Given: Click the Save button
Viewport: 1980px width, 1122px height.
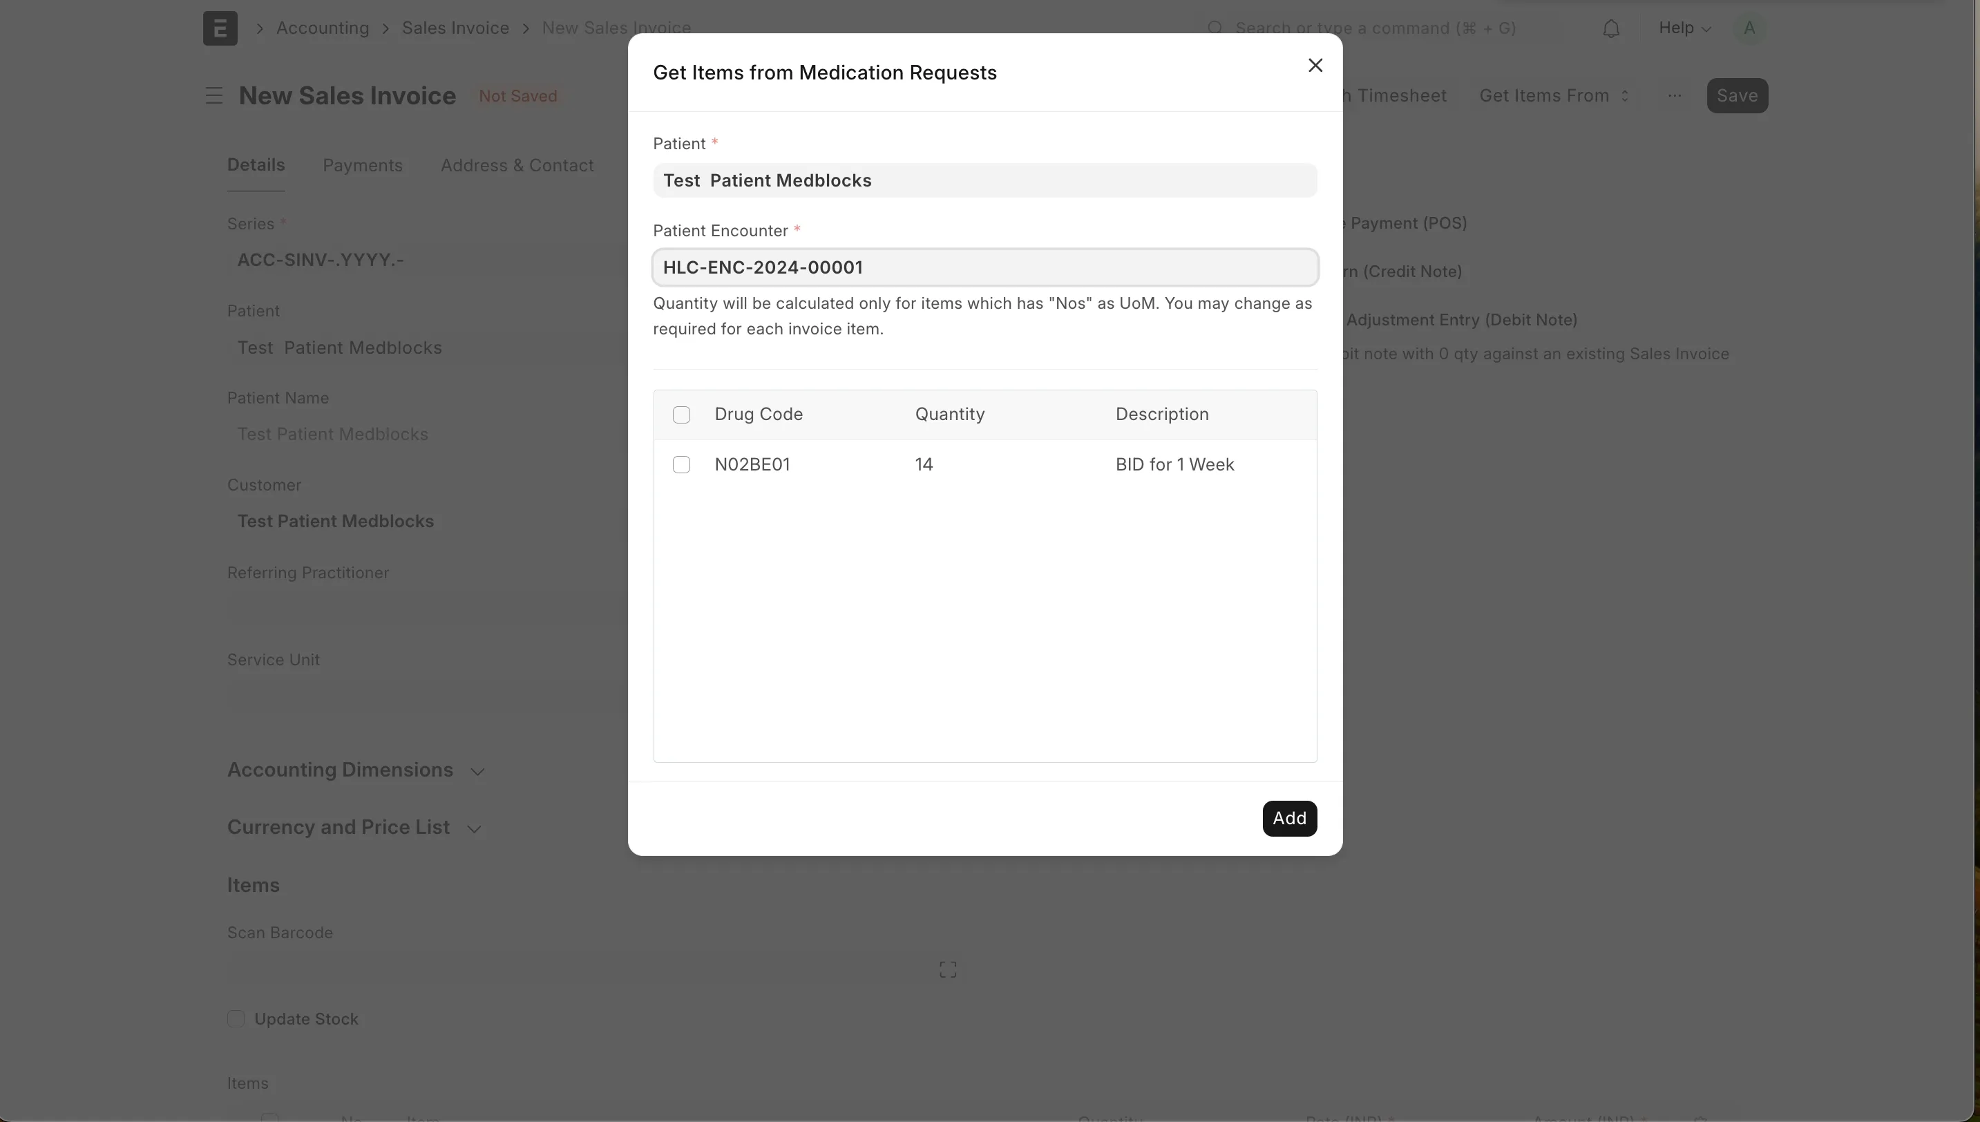Looking at the screenshot, I should pos(1738,95).
